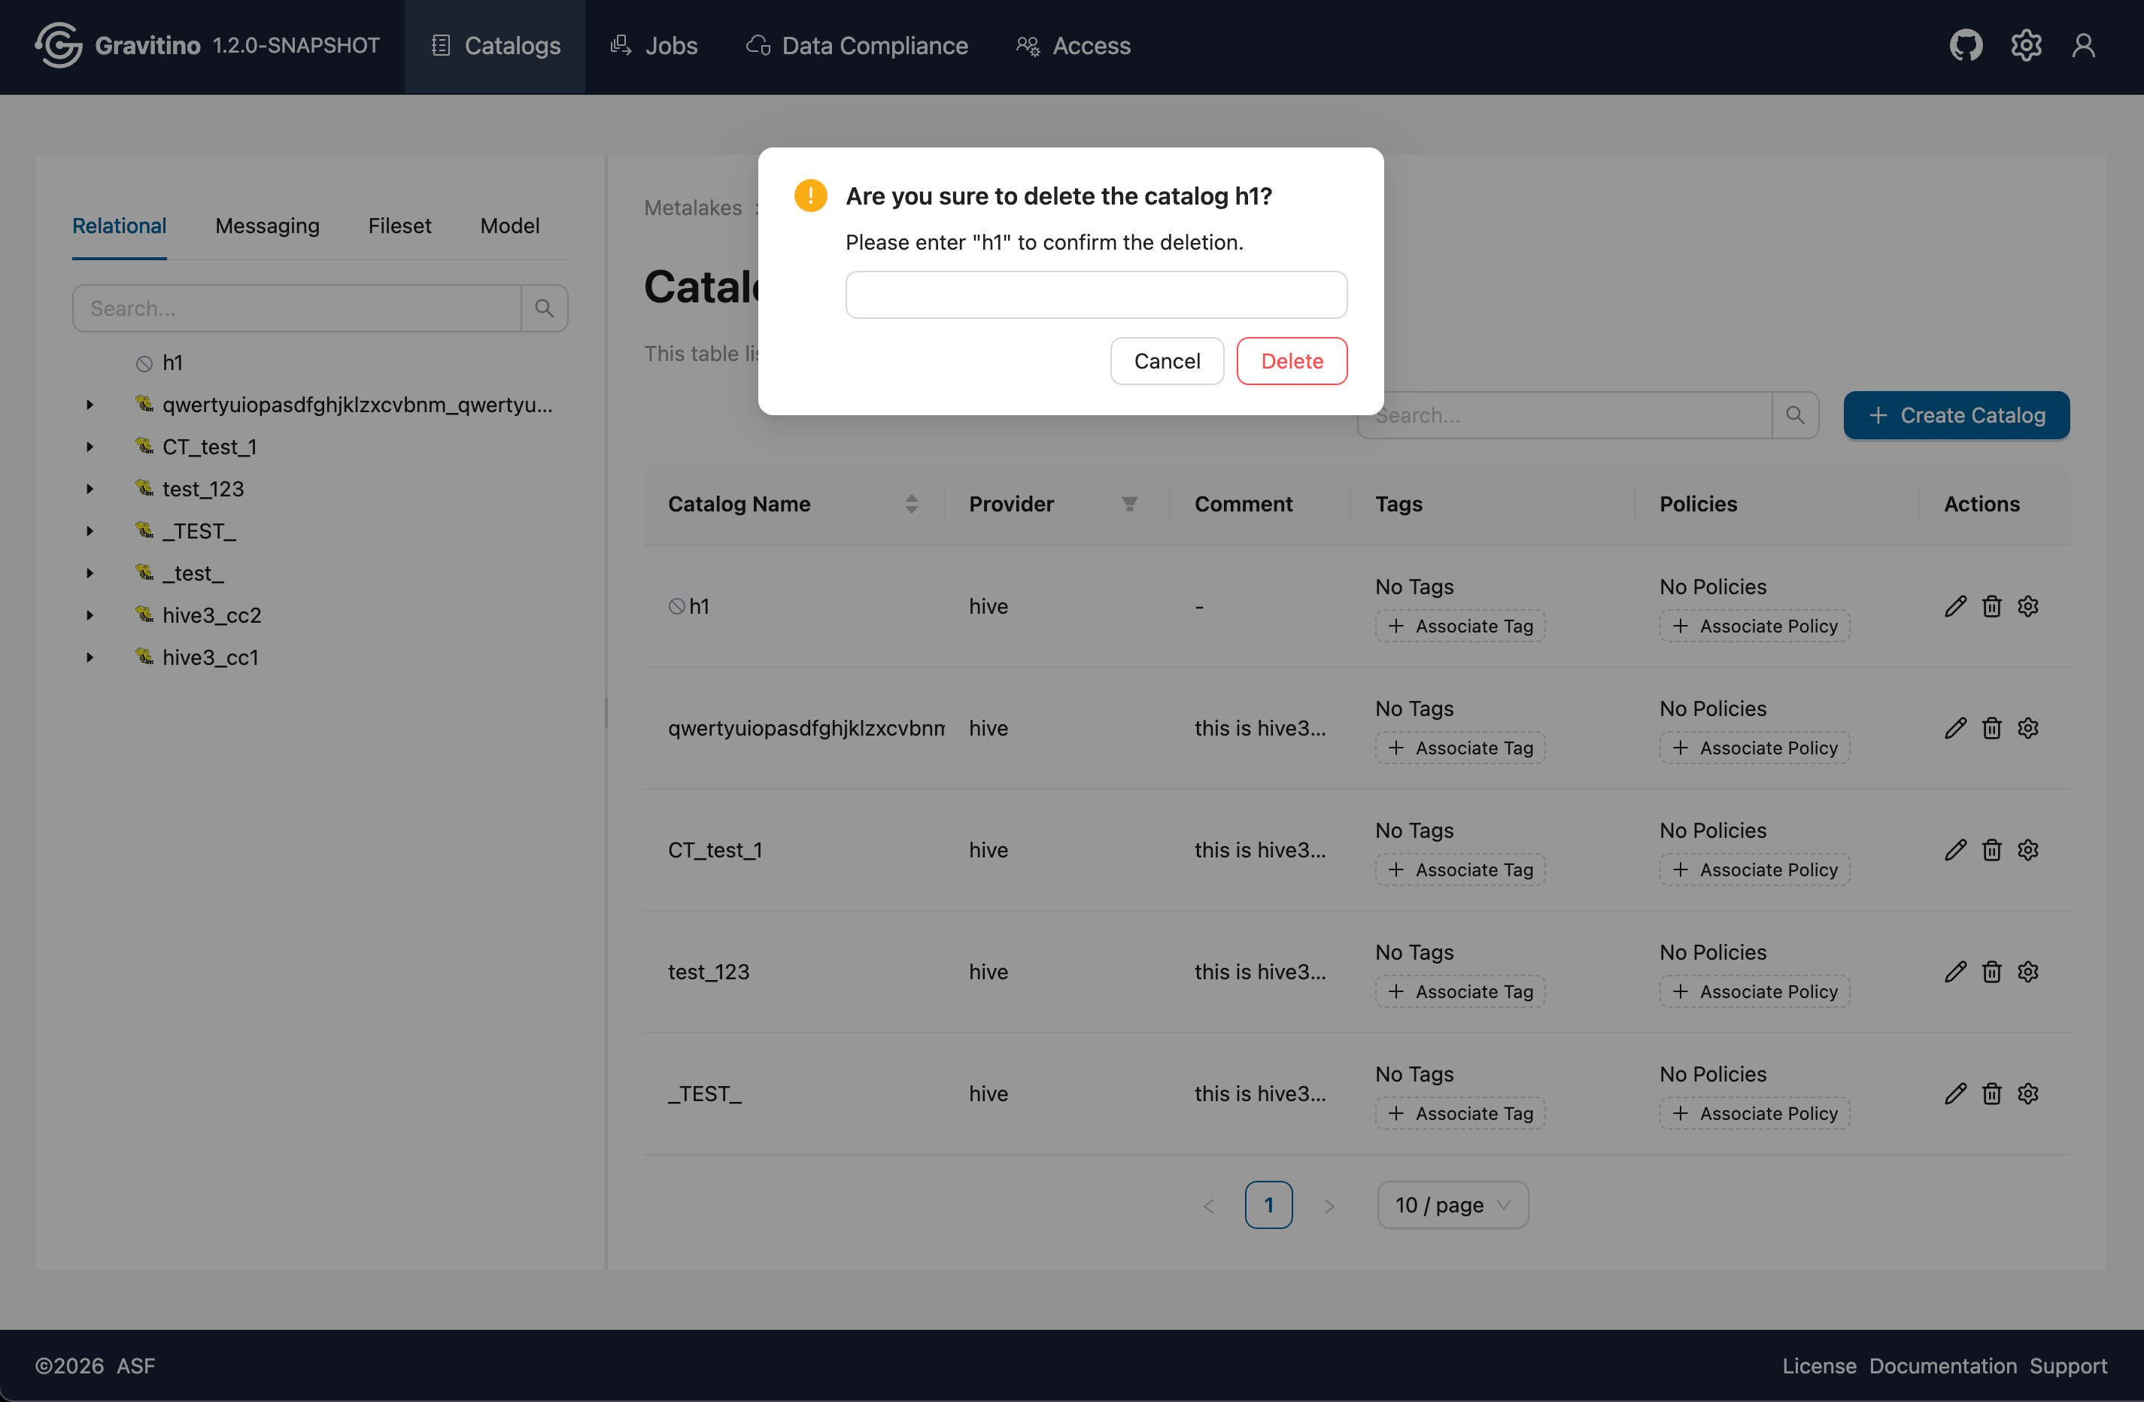This screenshot has width=2144, height=1402.
Task: Click the edit pencil for h1 row
Action: (1955, 606)
